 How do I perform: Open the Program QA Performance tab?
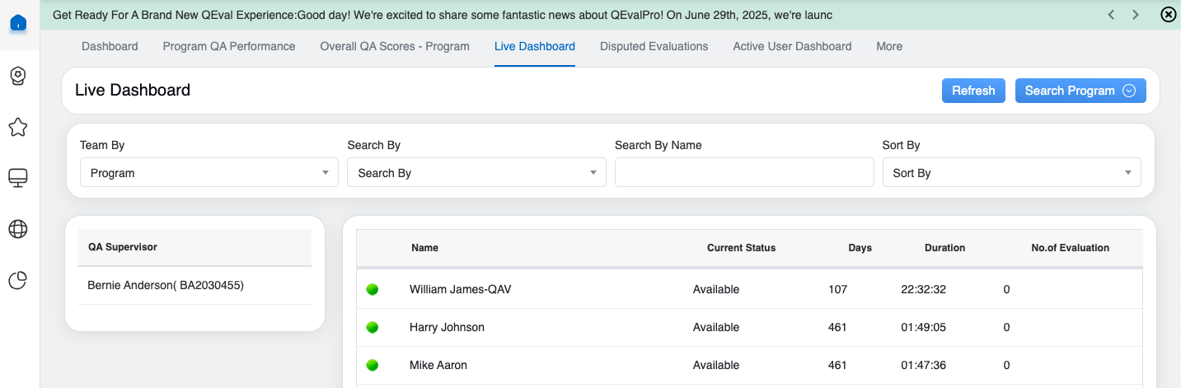(229, 47)
